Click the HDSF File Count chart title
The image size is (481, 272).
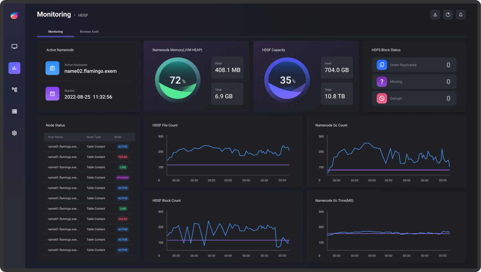click(x=165, y=125)
